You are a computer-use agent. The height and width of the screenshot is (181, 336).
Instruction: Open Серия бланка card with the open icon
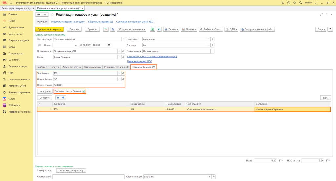(x=123, y=79)
